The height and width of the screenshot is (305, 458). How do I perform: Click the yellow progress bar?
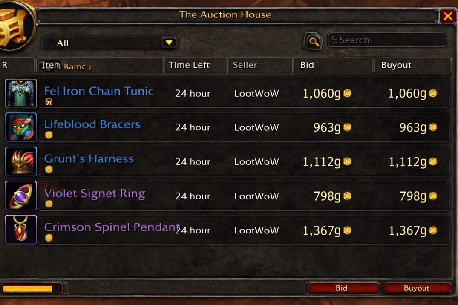(x=28, y=288)
